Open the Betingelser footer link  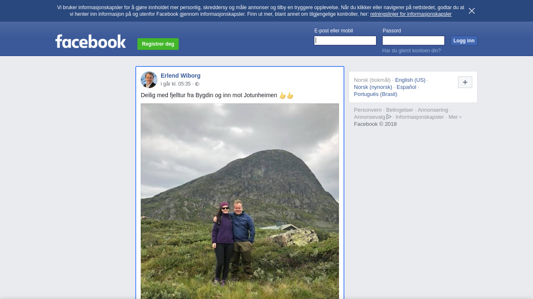pos(400,110)
